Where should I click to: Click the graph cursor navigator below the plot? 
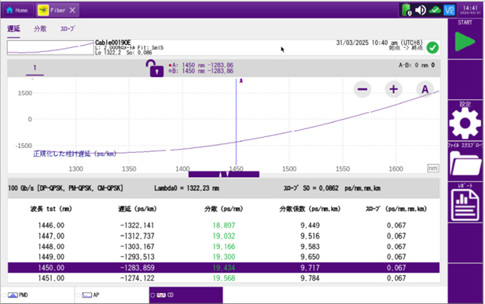coord(224,174)
